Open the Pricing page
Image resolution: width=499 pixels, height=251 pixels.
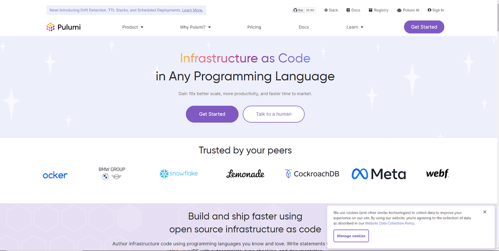(254, 27)
